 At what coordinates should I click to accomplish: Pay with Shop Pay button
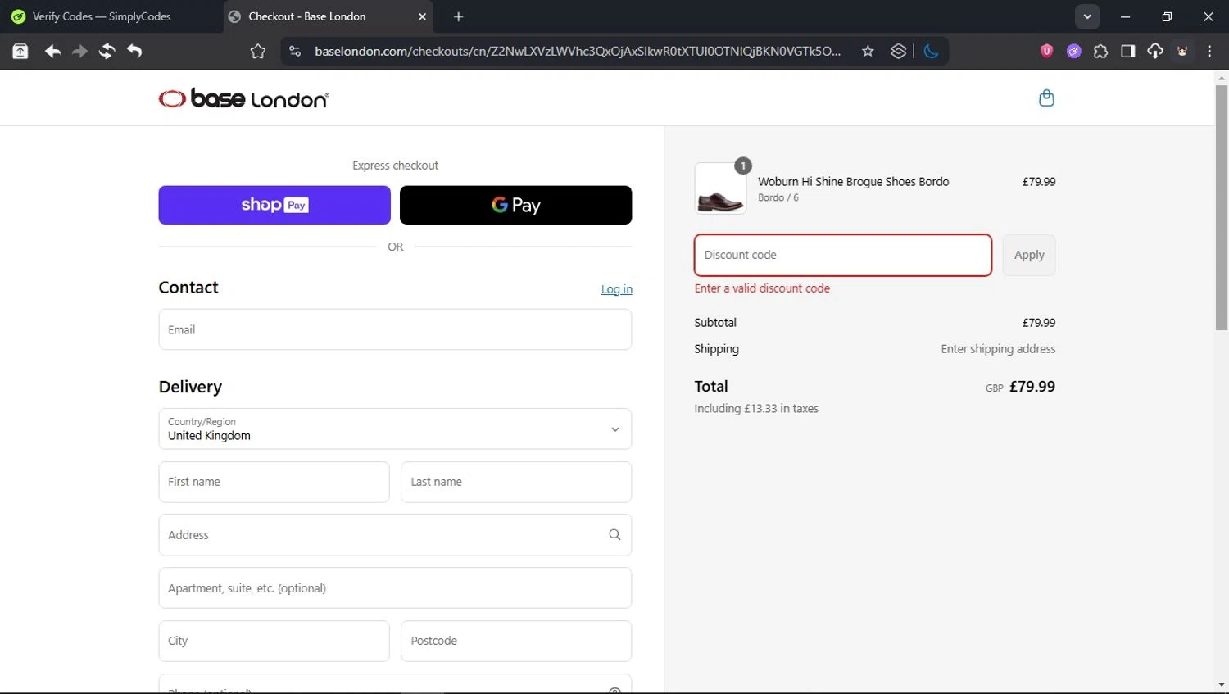click(x=274, y=205)
